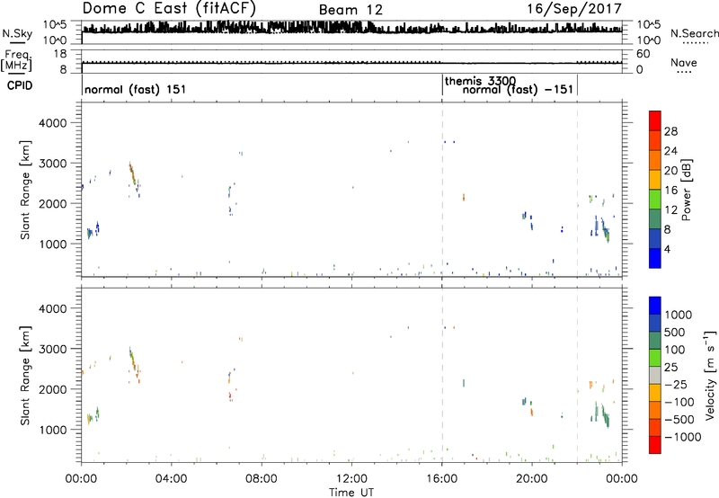The width and height of the screenshot is (719, 498).
Task: Click the '3000' tick on the velocity panel
Action: 53,349
